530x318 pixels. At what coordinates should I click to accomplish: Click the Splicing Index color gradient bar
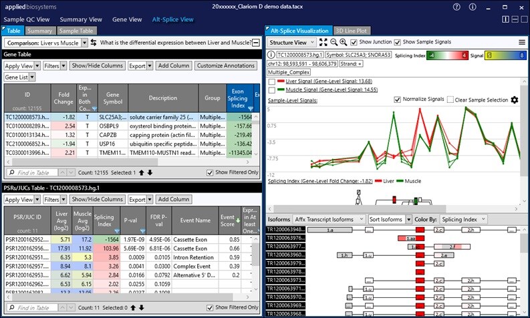[450, 55]
